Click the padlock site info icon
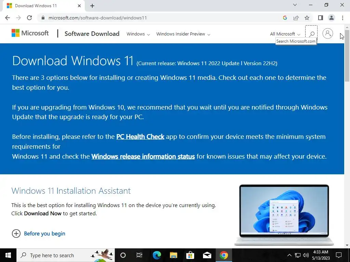This screenshot has width=350, height=262. (43, 18)
